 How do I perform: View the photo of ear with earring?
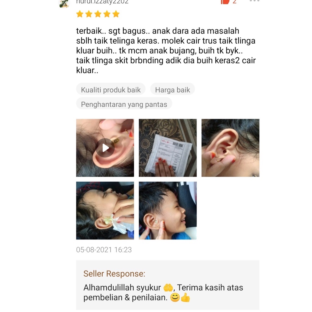click(230, 148)
